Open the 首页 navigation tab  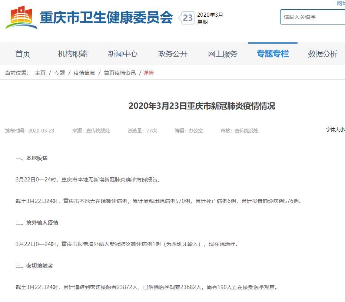(x=23, y=54)
